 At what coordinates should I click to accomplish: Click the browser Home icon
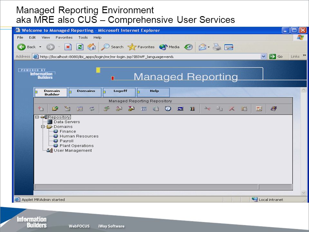tap(92, 47)
